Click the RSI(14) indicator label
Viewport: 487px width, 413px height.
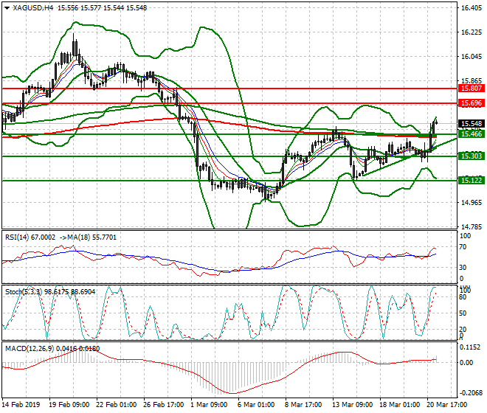[20, 237]
